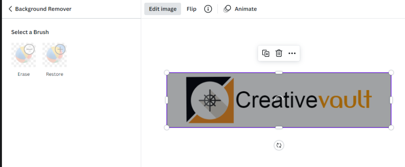Go back from Background Remover panel
Image resolution: width=405 pixels, height=167 pixels.
[x=10, y=9]
